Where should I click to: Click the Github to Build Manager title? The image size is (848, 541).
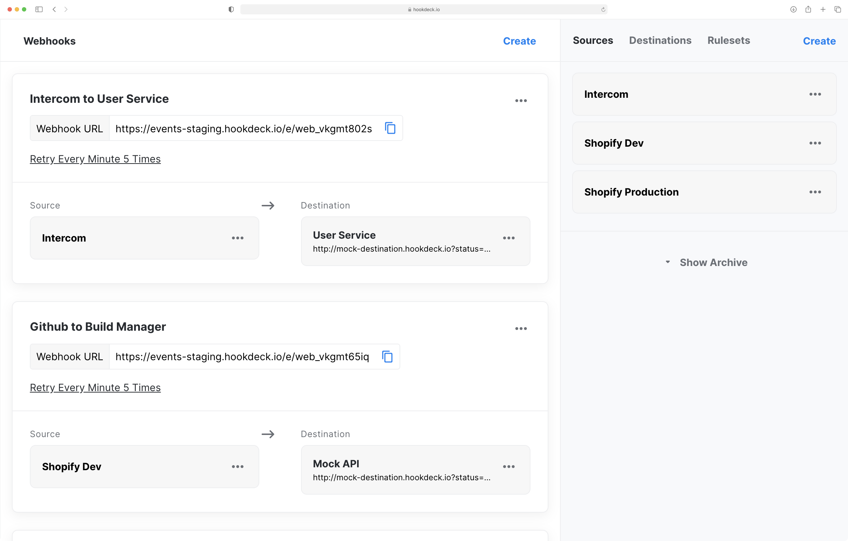[x=98, y=327]
